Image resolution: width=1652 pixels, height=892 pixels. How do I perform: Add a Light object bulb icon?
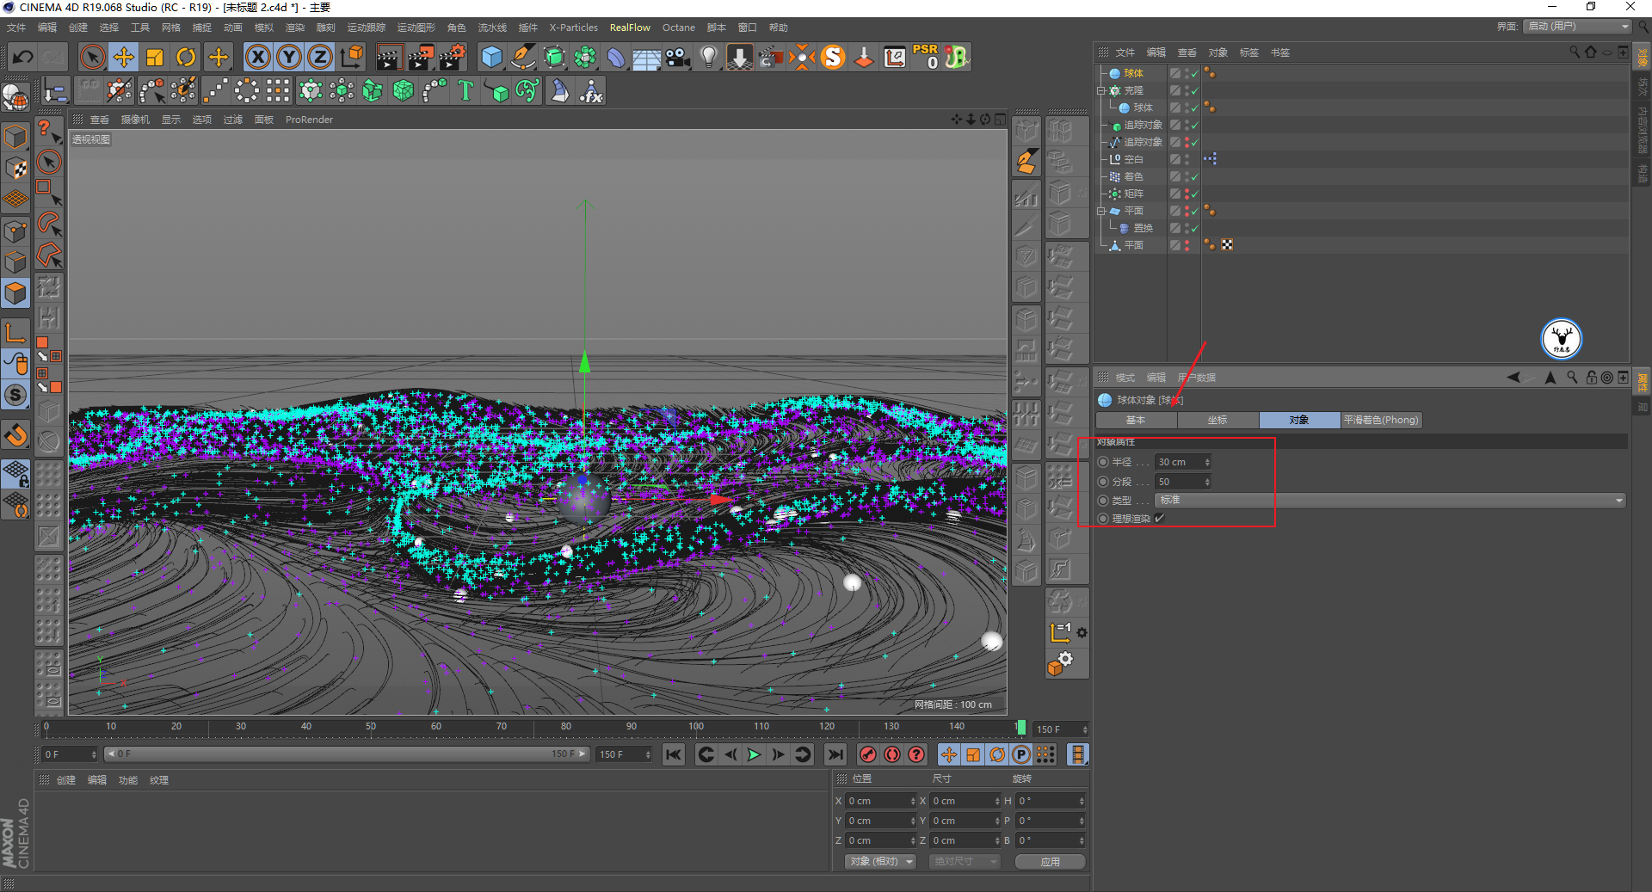point(709,58)
